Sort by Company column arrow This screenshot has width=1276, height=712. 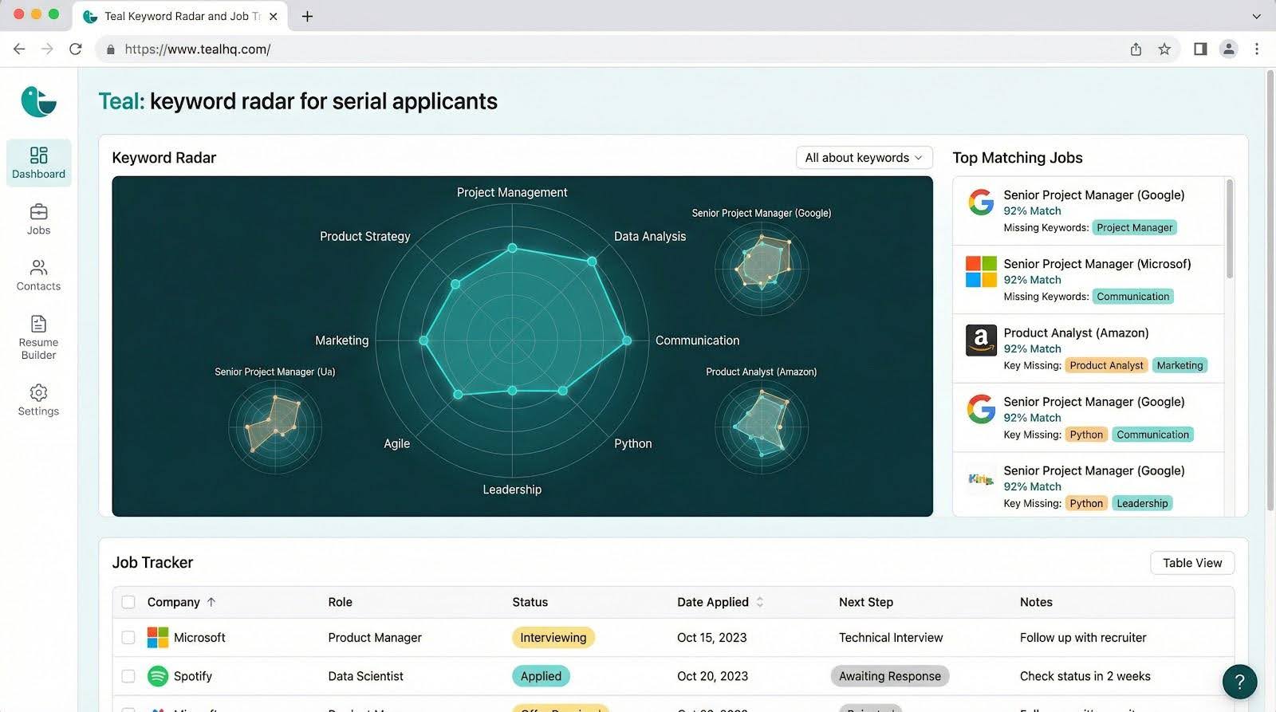tap(211, 602)
